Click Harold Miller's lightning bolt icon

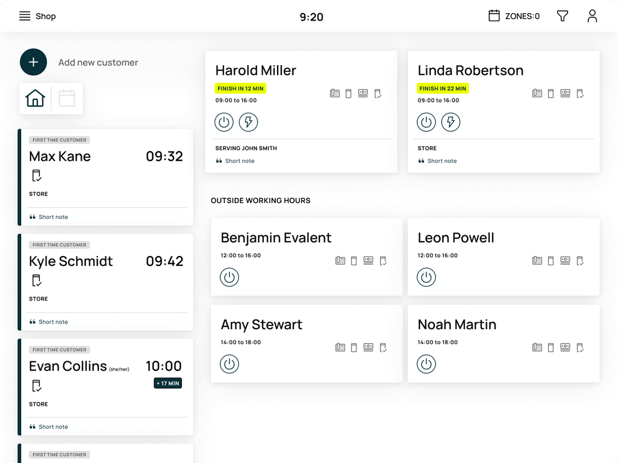pyautogui.click(x=248, y=122)
